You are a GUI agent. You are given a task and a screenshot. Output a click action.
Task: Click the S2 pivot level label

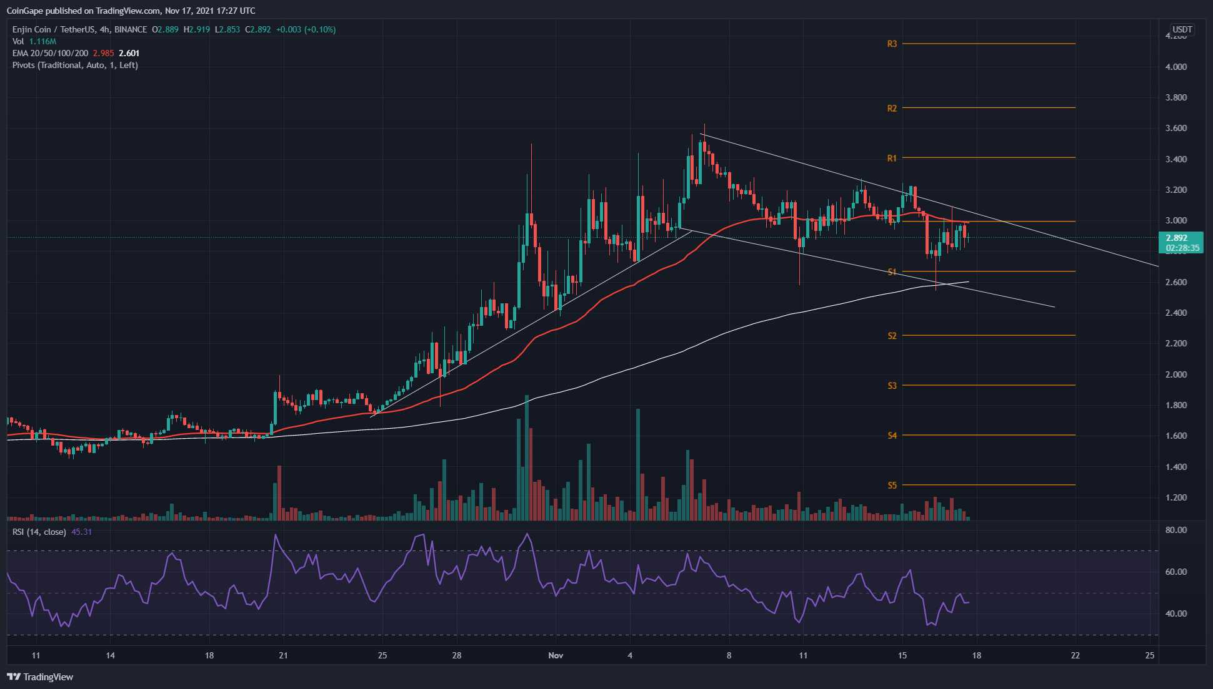coord(892,336)
